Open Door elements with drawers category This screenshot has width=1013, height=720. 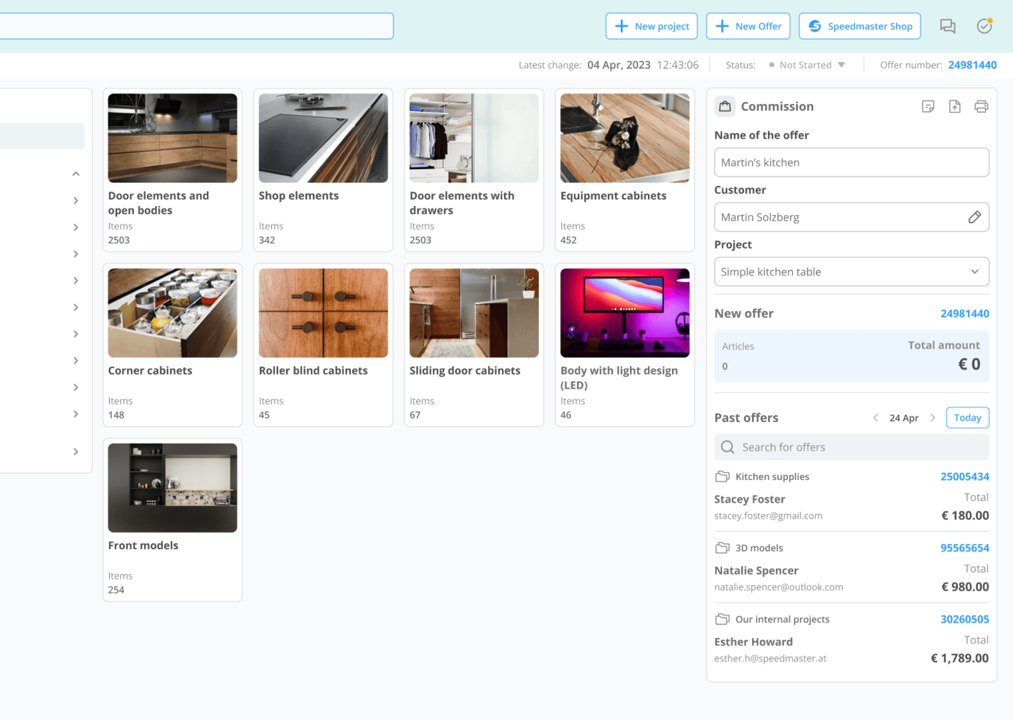tap(474, 170)
